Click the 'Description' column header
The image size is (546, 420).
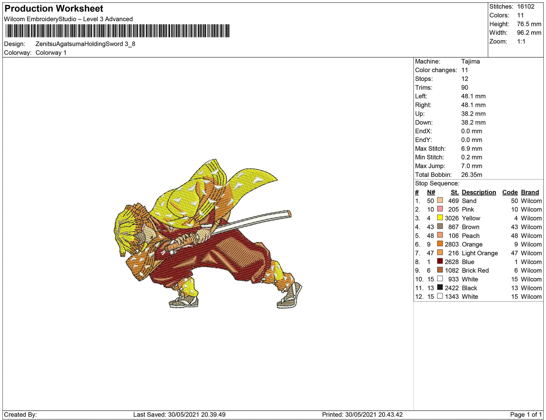pyautogui.click(x=479, y=192)
